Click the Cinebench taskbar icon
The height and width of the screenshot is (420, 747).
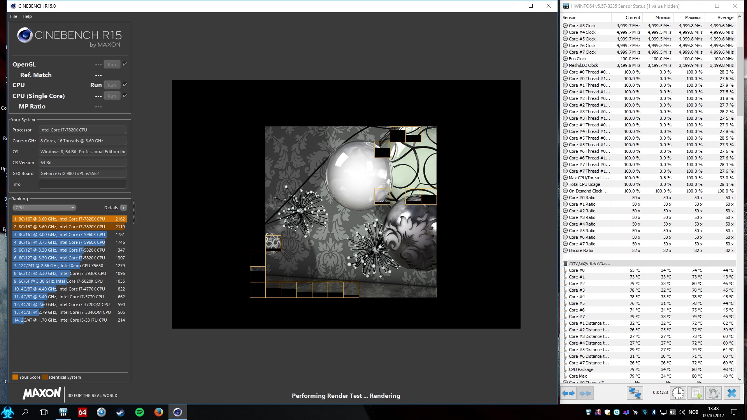pyautogui.click(x=177, y=412)
